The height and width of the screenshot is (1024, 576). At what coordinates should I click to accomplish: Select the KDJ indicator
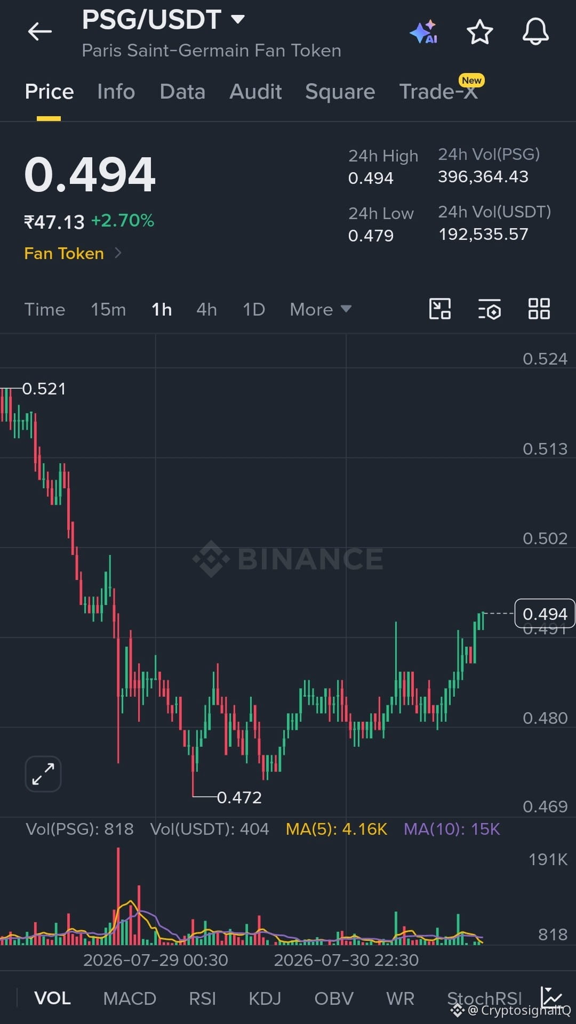point(265,998)
